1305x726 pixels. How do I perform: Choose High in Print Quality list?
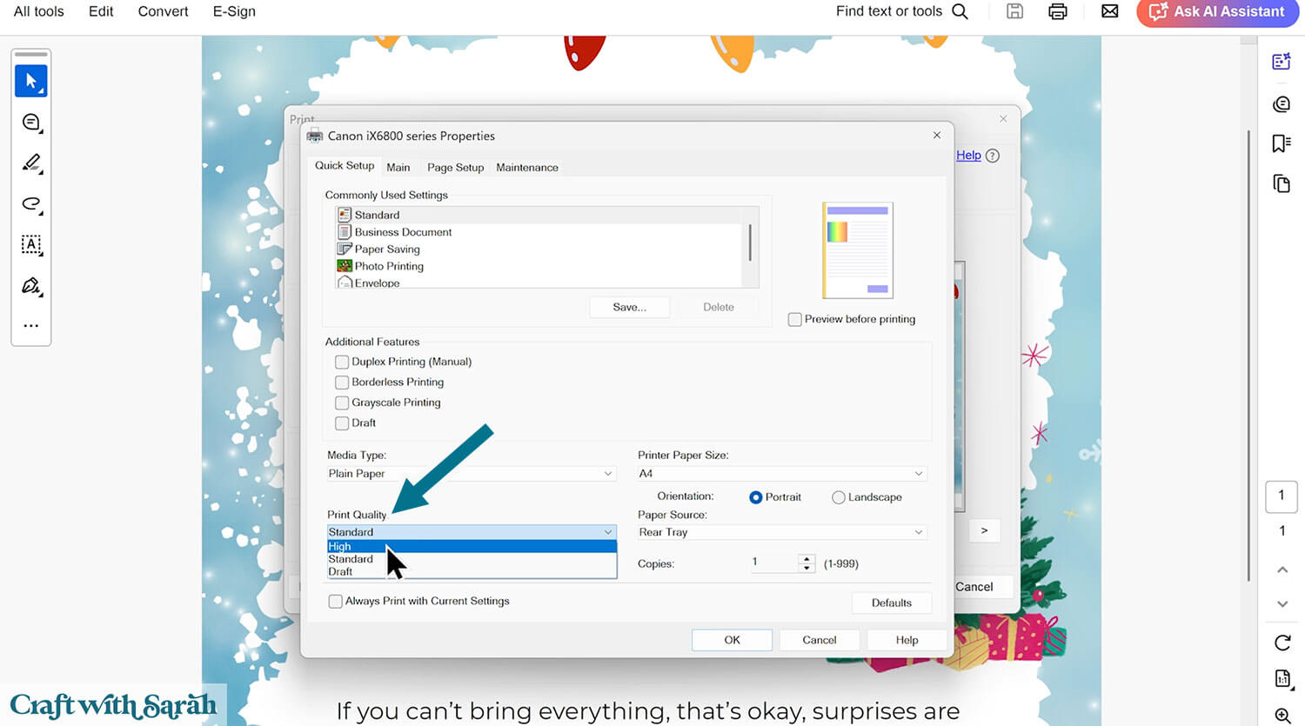pos(472,547)
